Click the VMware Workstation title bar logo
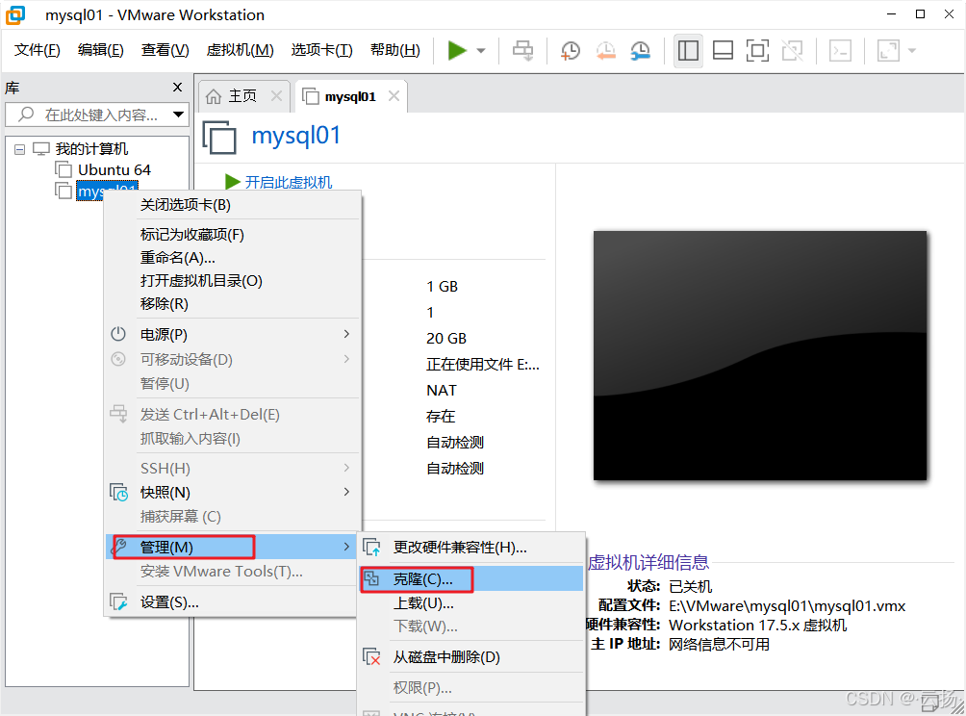 (x=15, y=14)
